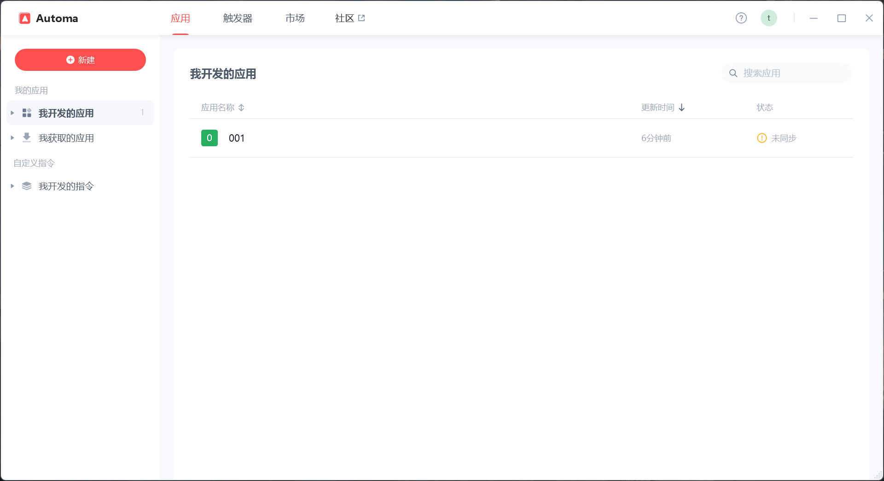This screenshot has height=481, width=884.
Task: Expand the 我开发的应用 tree arrow
Action: (x=12, y=113)
